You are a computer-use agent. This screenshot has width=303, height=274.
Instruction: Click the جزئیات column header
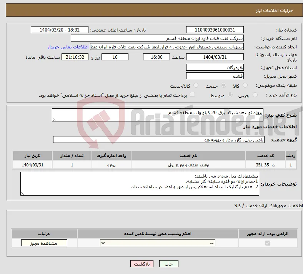44,234
